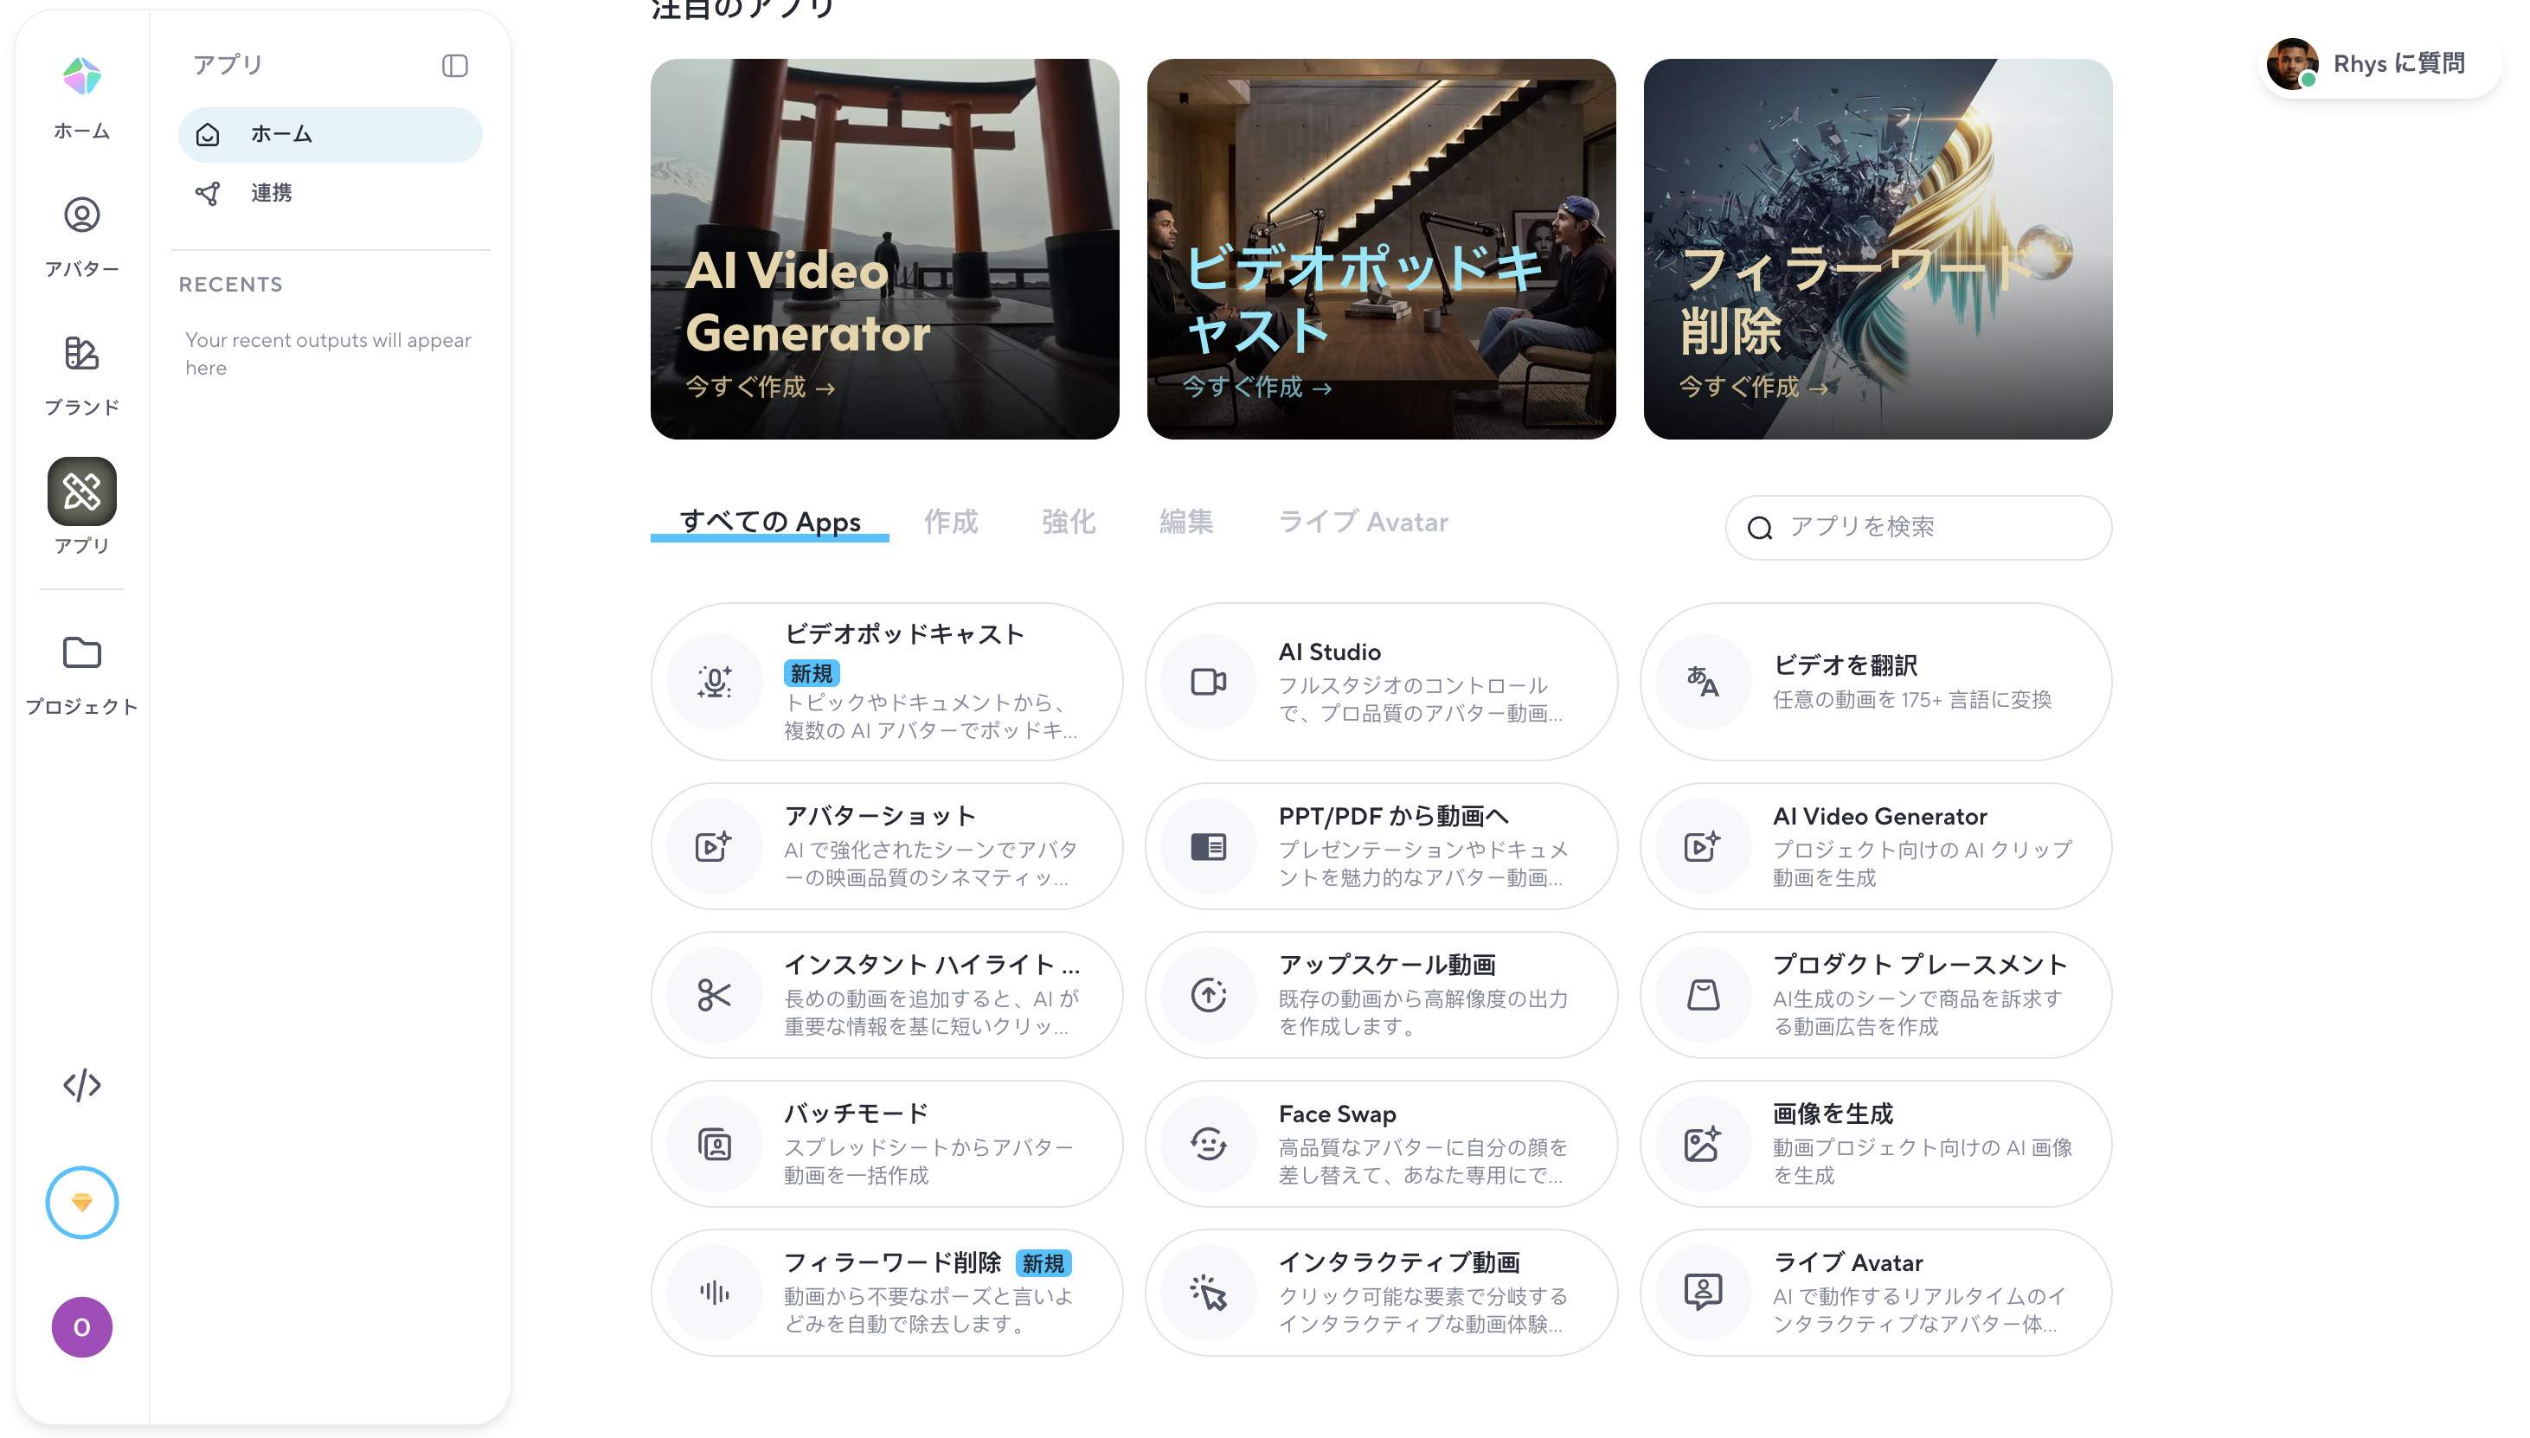Open プロダクト プレースメント bag icon
Viewport: 2530px width, 1438px height.
pos(1703,994)
